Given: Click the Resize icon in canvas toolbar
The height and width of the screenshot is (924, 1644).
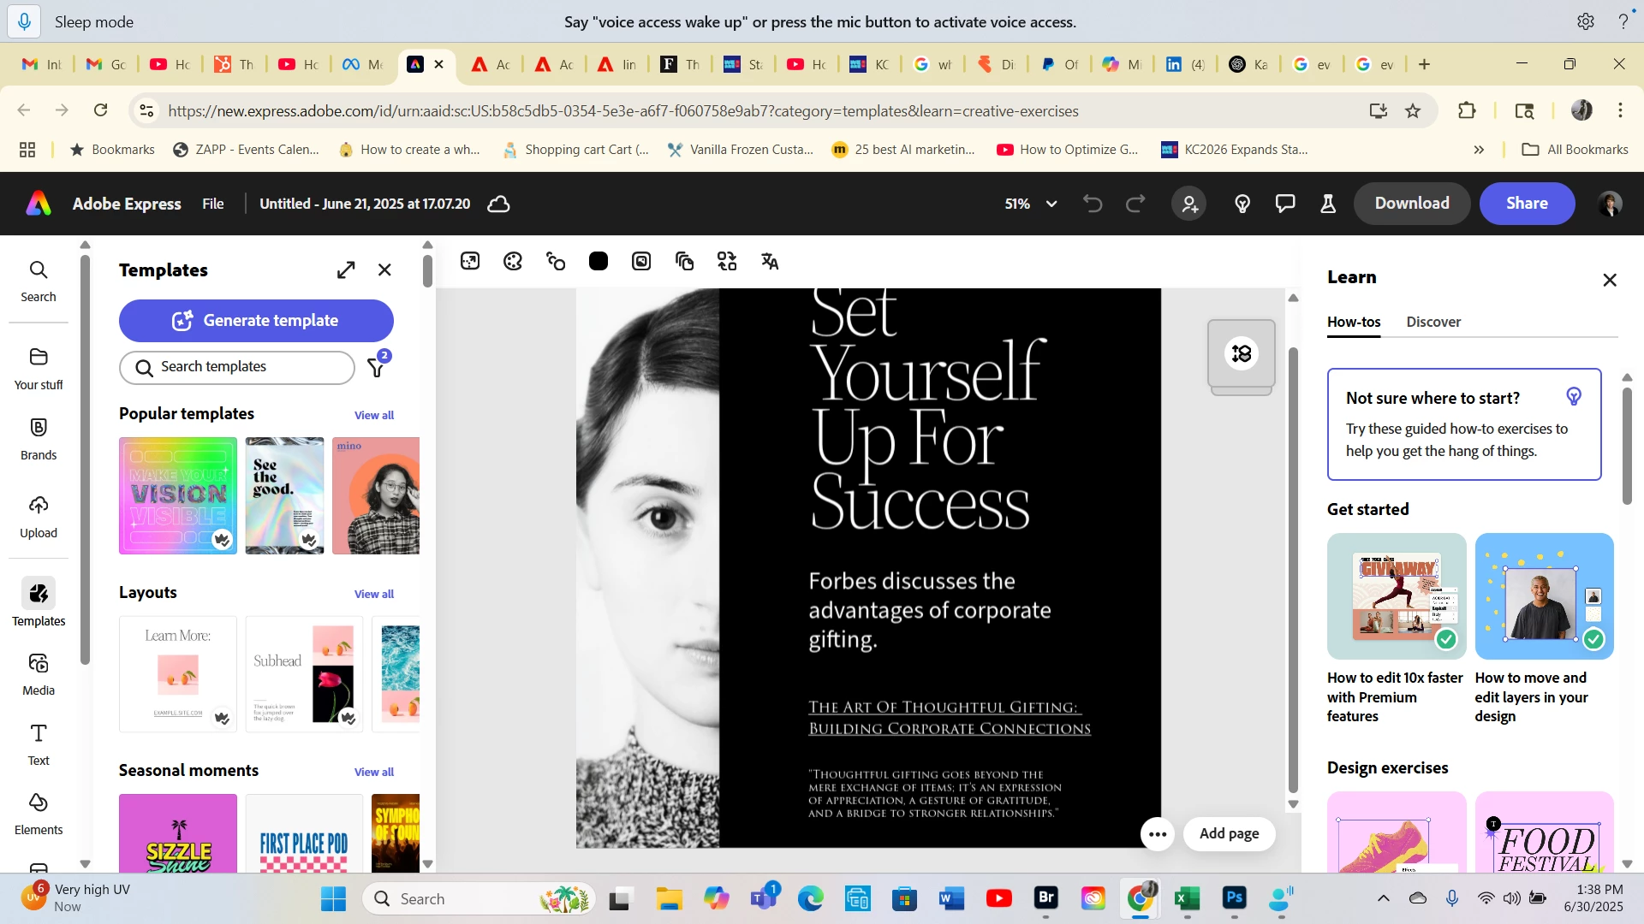Looking at the screenshot, I should (x=470, y=262).
